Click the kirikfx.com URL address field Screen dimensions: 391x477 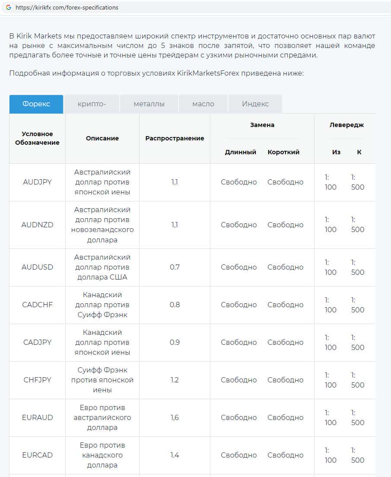[67, 7]
